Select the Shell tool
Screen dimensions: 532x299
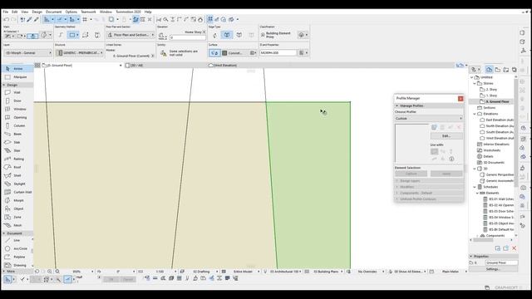[17, 175]
